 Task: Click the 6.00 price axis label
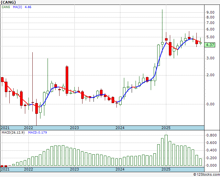(x=211, y=29)
